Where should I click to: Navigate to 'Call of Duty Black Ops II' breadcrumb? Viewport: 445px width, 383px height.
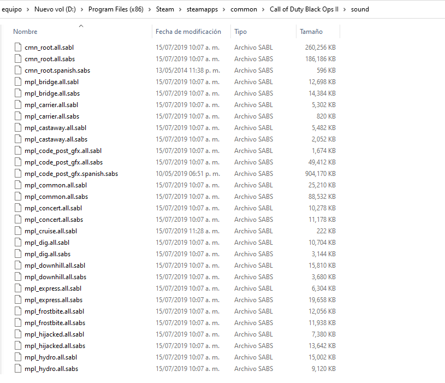(x=304, y=9)
